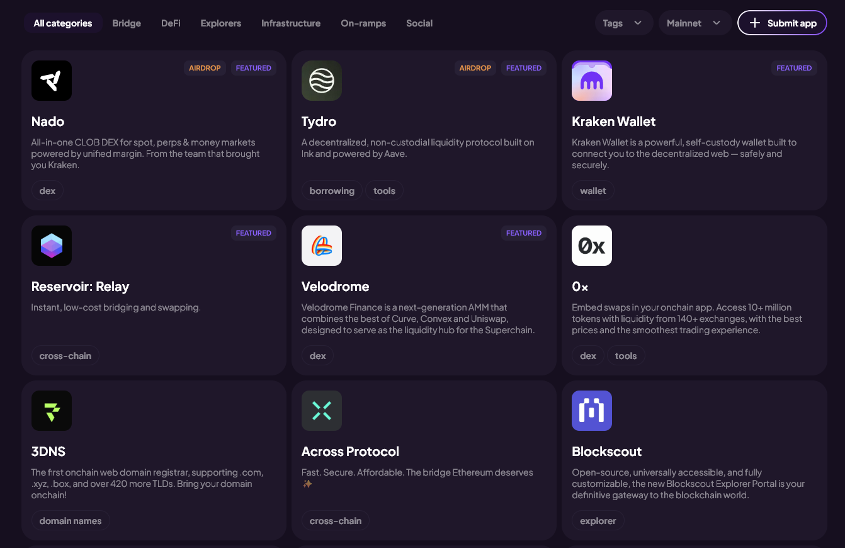The image size is (845, 548).
Task: Click the Nado app logo
Action: point(51,81)
